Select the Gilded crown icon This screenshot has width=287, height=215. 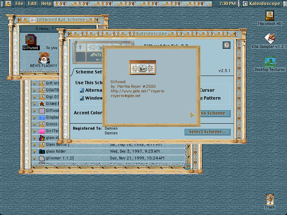(42, 104)
